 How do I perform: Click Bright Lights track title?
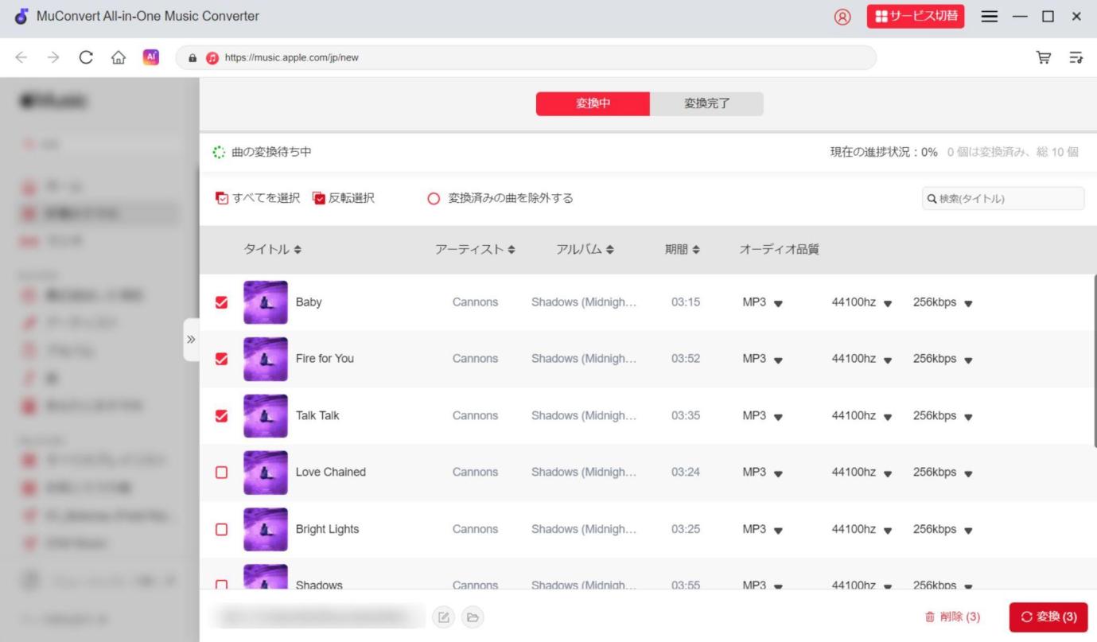(327, 529)
